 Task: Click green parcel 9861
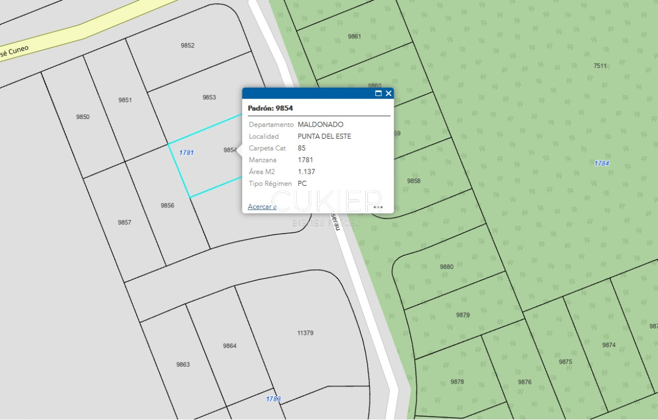(353, 36)
